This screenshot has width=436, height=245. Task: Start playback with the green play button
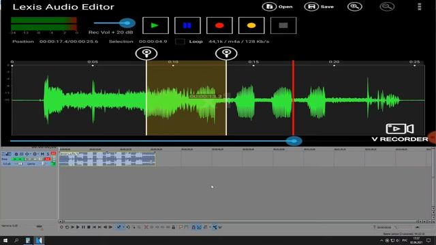point(155,26)
